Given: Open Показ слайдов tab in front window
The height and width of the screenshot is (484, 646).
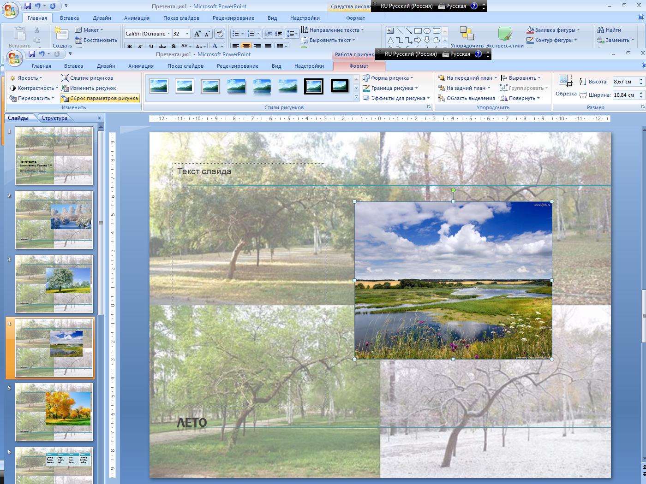Looking at the screenshot, I should click(x=185, y=66).
